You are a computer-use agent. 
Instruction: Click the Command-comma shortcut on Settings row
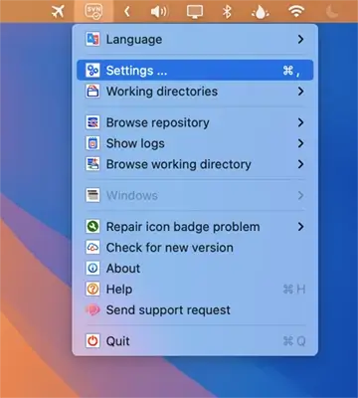point(291,71)
